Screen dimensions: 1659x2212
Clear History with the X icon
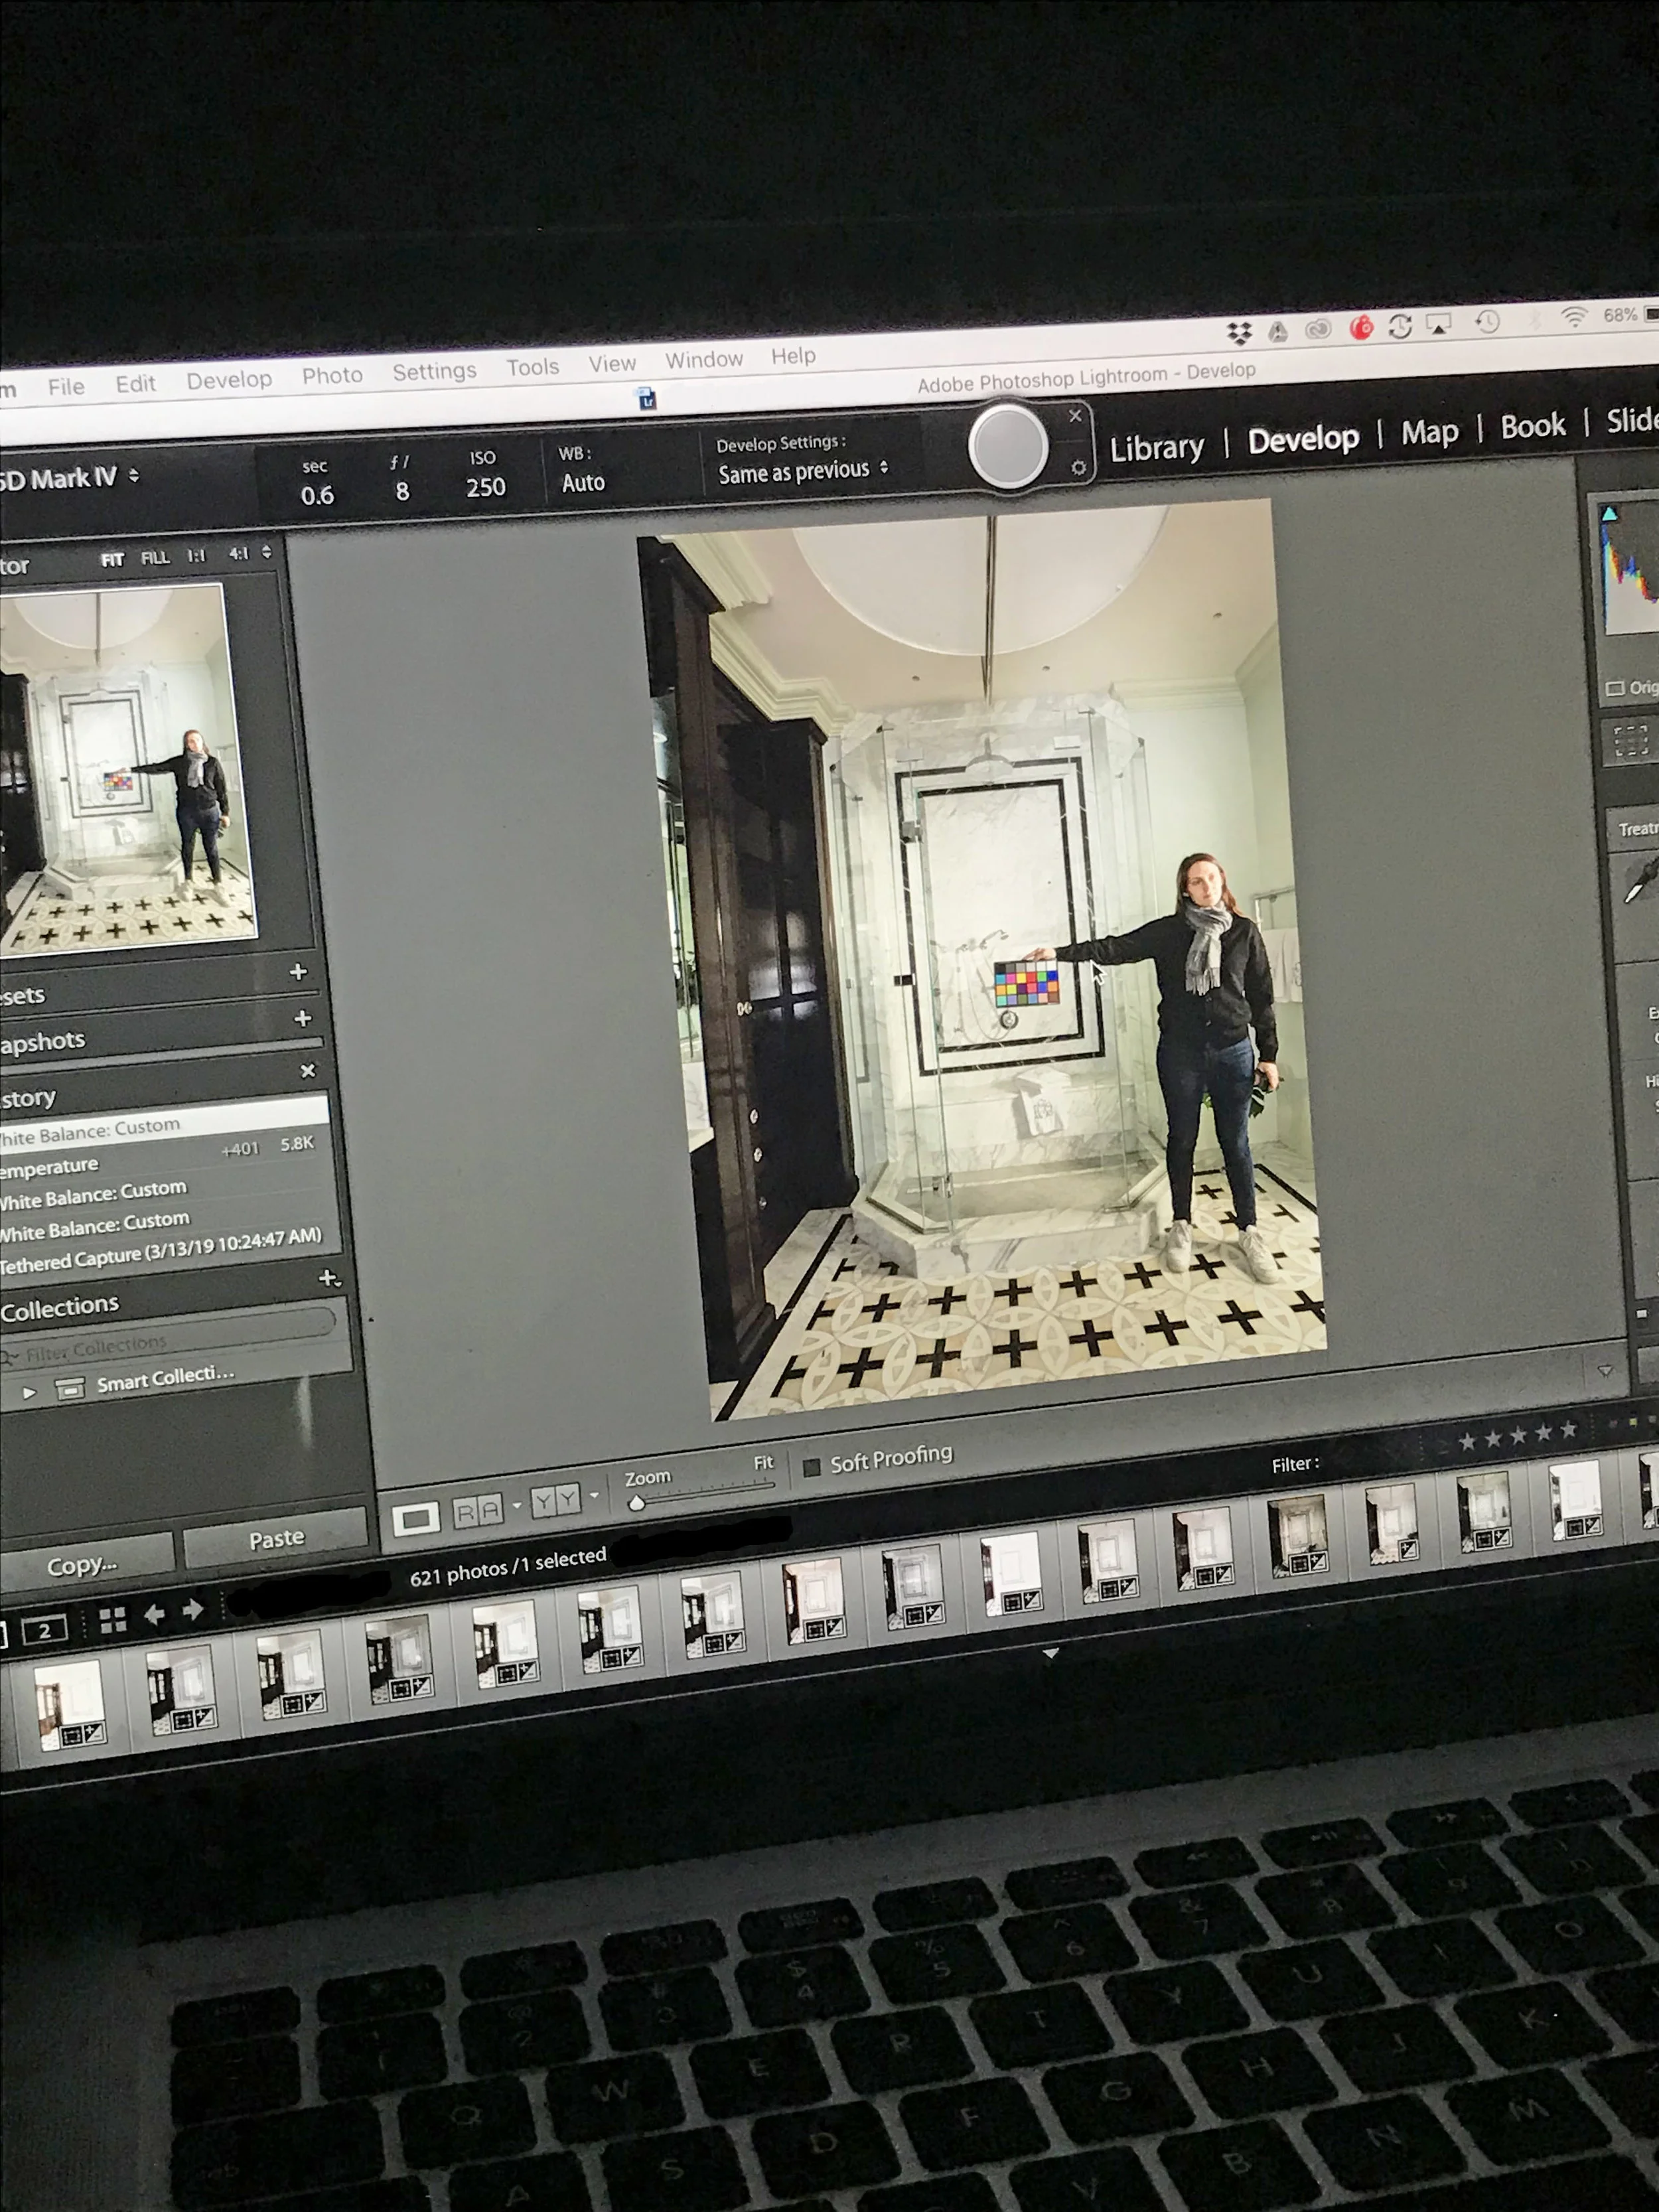point(308,1071)
